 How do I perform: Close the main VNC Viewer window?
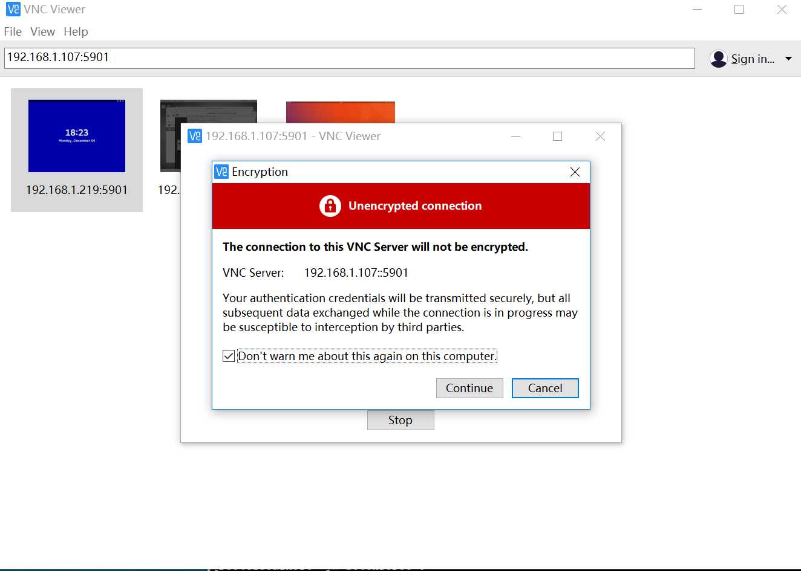(x=782, y=10)
